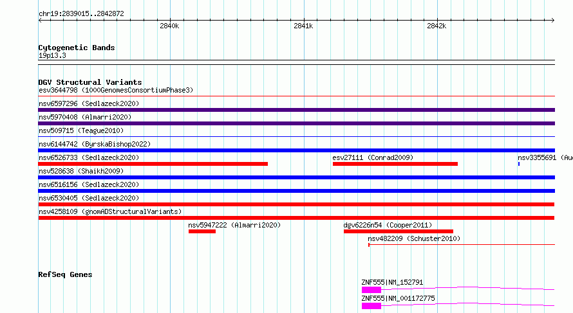573x313 pixels.
Task: Click the 19p13.3 band label
Action: pos(52,55)
